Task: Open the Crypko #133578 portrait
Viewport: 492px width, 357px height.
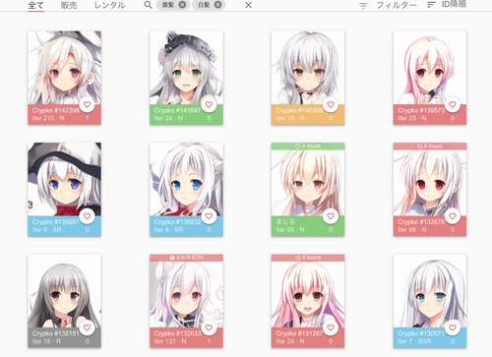Action: pyautogui.click(x=430, y=183)
